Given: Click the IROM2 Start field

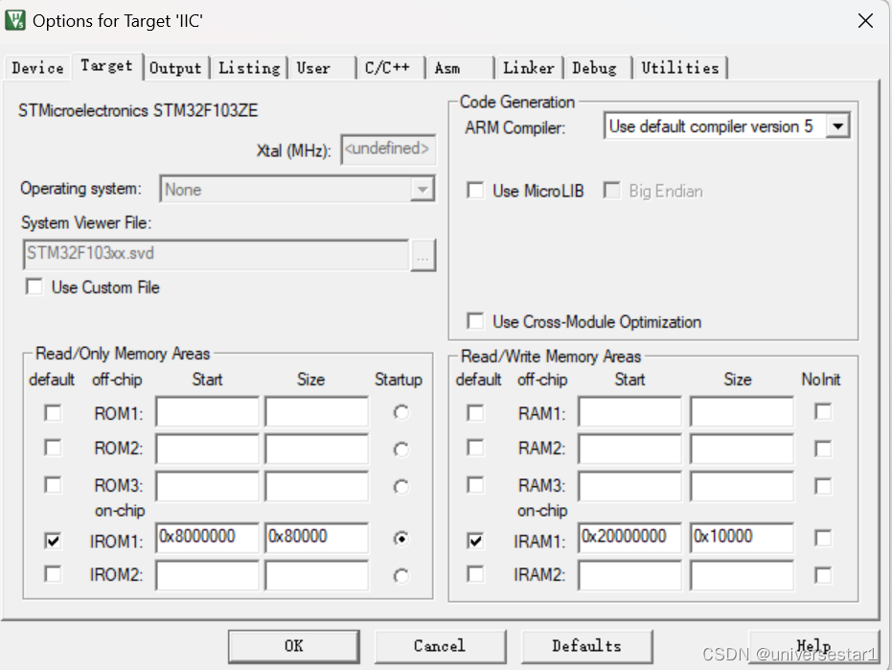Looking at the screenshot, I should tap(207, 575).
